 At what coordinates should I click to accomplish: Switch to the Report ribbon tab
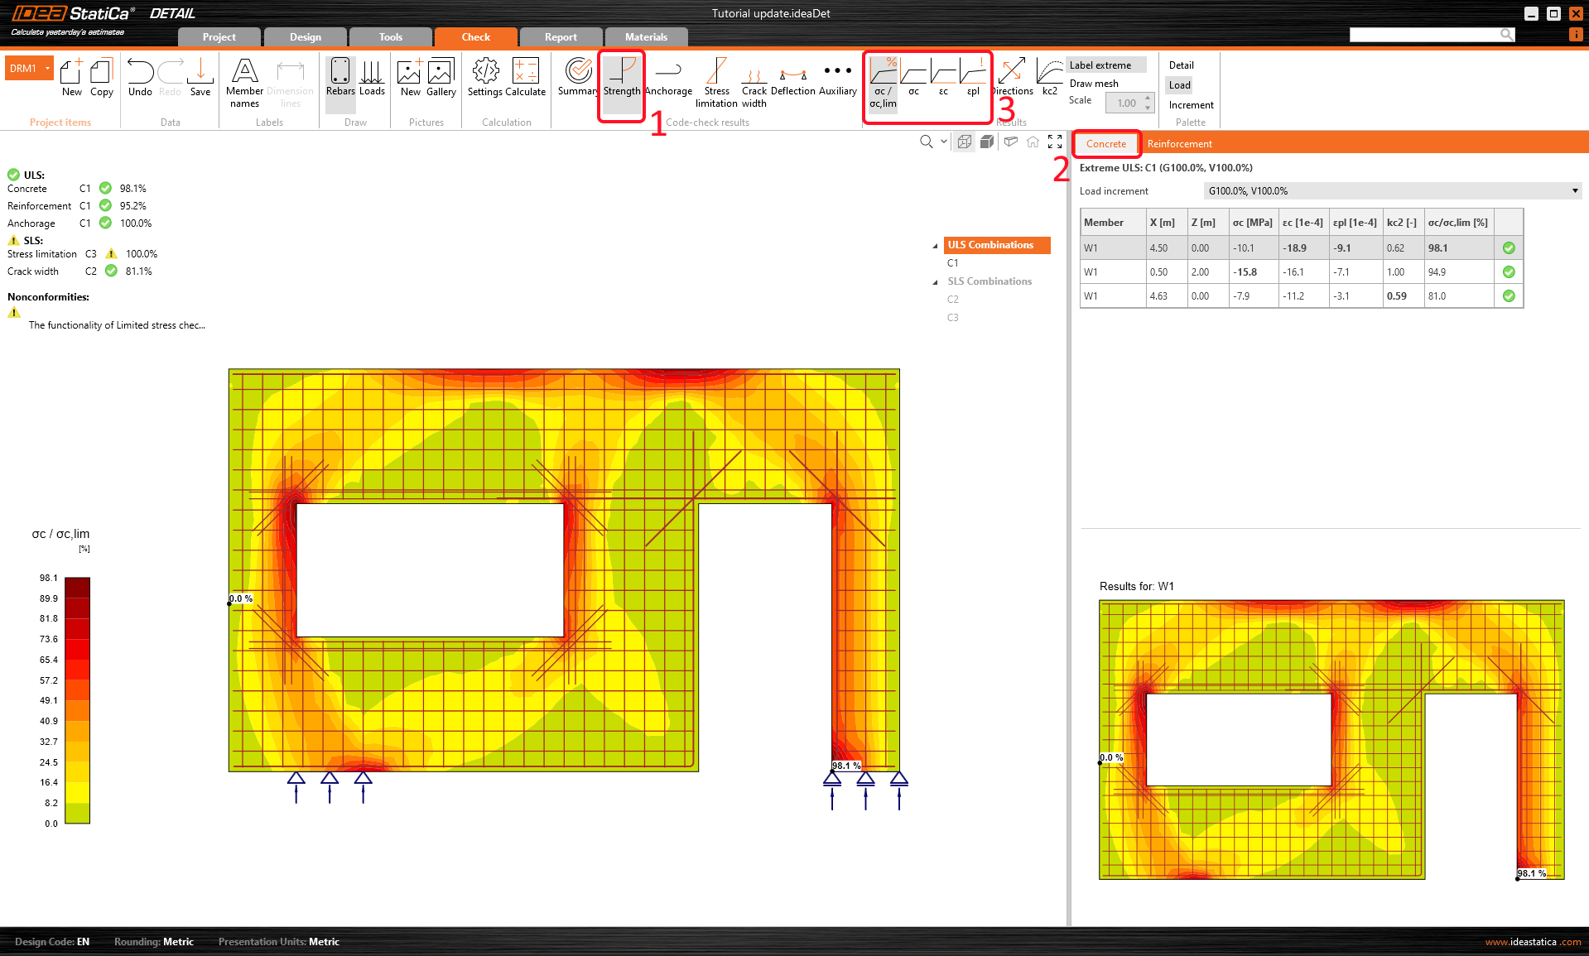pyautogui.click(x=560, y=37)
